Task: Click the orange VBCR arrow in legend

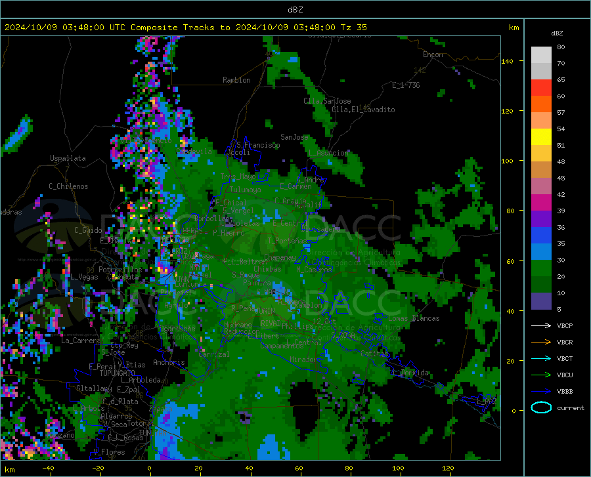Action: 541,342
